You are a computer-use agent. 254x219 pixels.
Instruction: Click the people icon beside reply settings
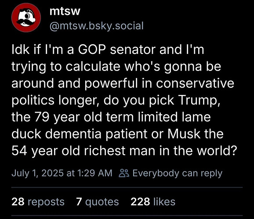[x=124, y=173]
